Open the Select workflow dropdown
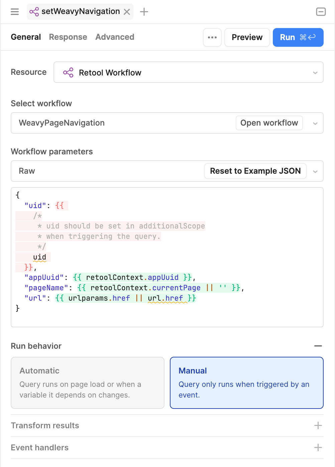335x467 pixels. [x=315, y=123]
